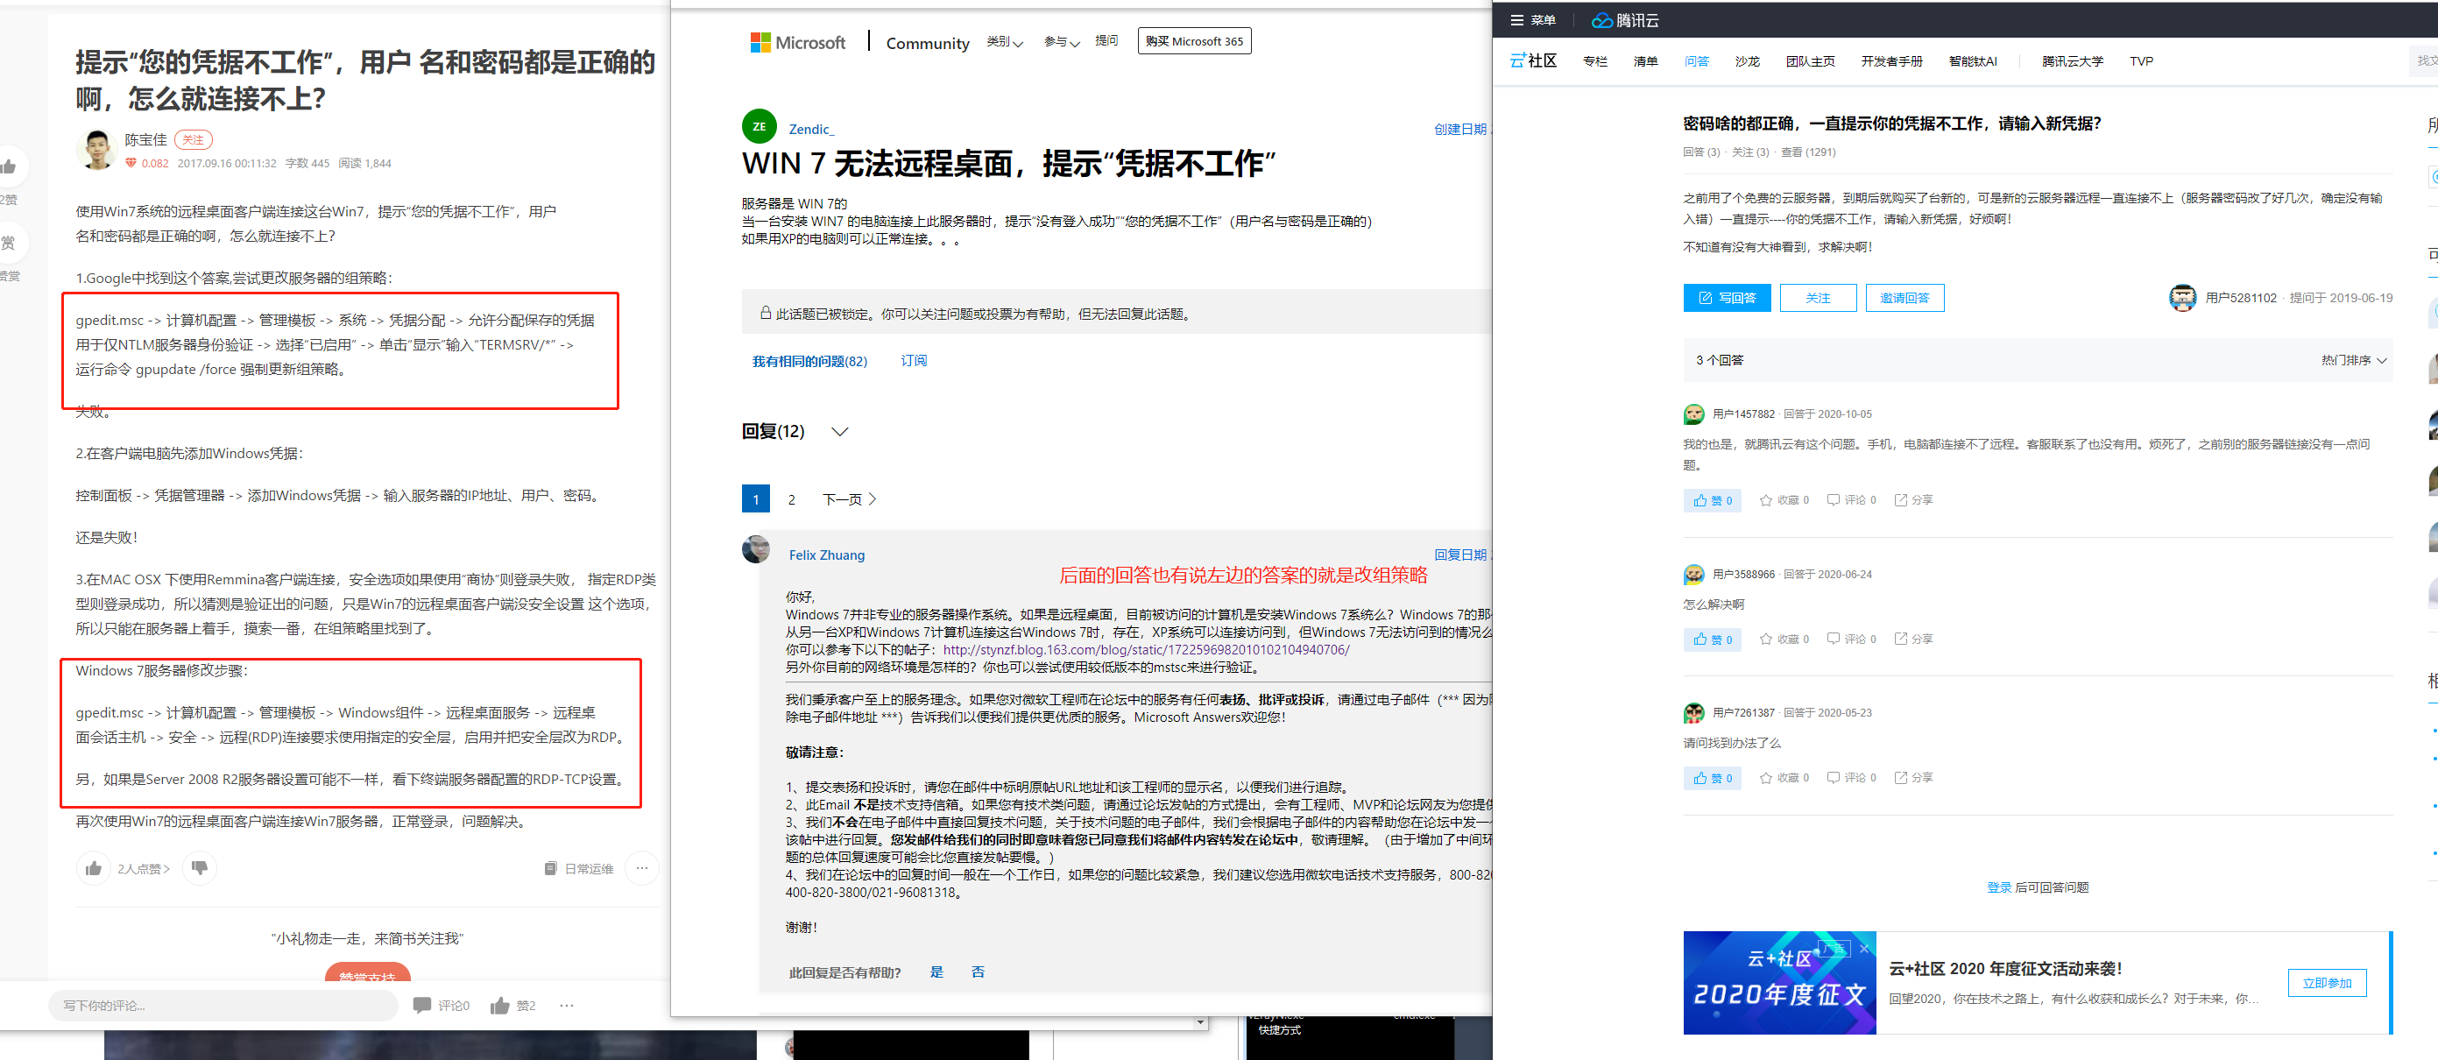Click 分享 share icon under user 3588966 answer
Screen dimensions: 2438x1060
[1900, 639]
